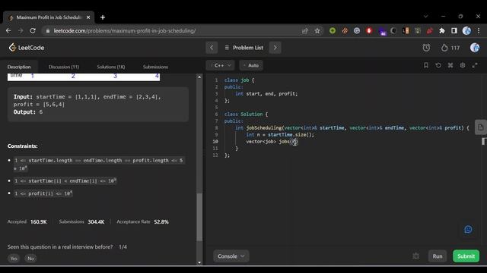Answer Yes to interview question

[14, 259]
